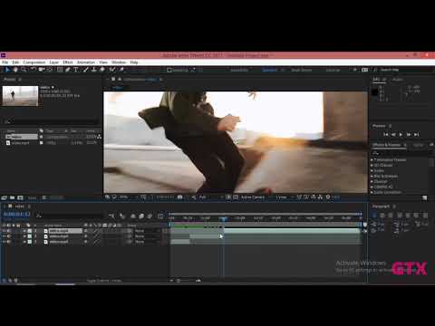This screenshot has height=326, width=435.
Task: Click the label color swatch of first layer
Action: point(30,231)
